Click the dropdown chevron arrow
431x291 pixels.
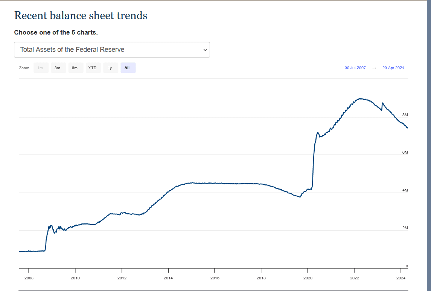click(205, 50)
